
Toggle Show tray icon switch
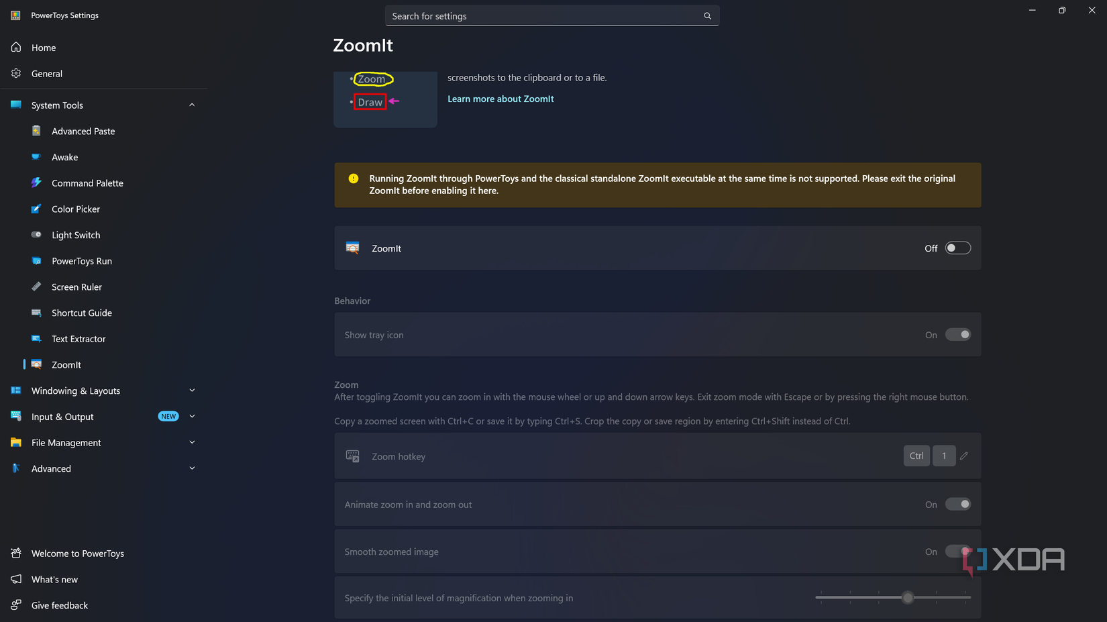[x=958, y=335]
